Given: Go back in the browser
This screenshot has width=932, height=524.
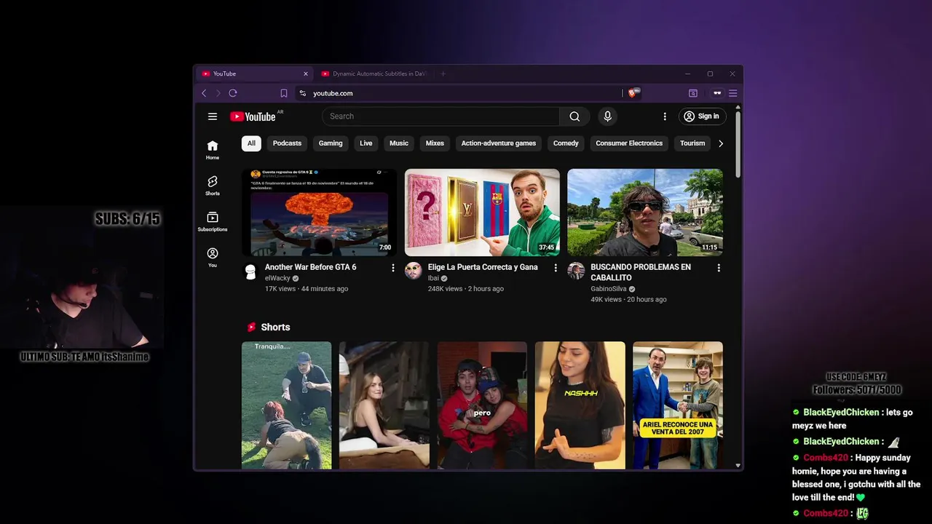Looking at the screenshot, I should pos(204,93).
